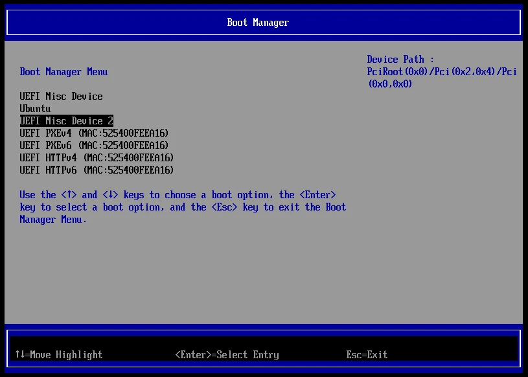Select UEFI PXEv4 network boot entry
Image resolution: width=528 pixels, height=377 pixels.
click(x=94, y=133)
